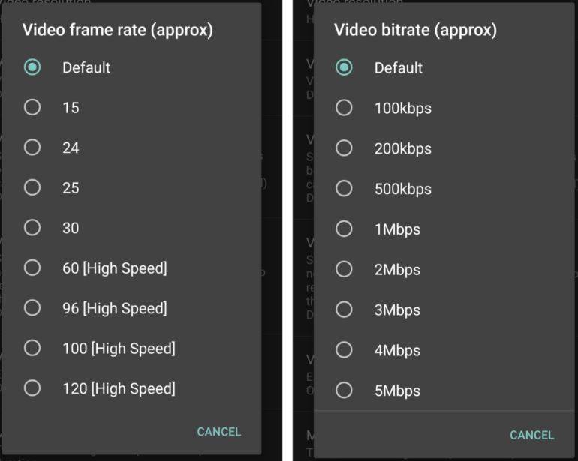Select 24 frame rate radio button

click(32, 148)
